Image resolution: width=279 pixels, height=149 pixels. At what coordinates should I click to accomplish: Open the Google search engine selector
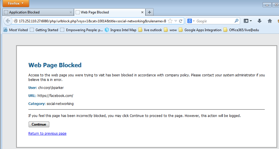(191, 21)
